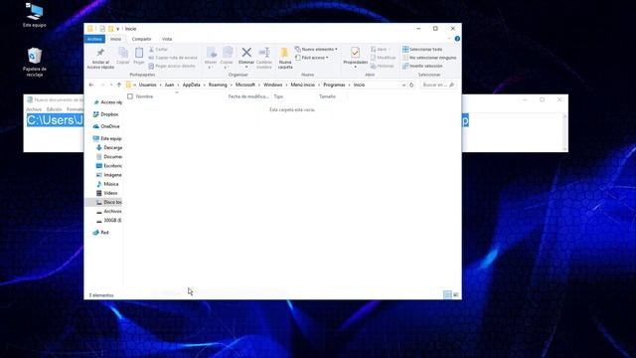Image resolution: width=636 pixels, height=358 pixels.
Task: Sort by the Tamaño column header
Action: click(327, 96)
